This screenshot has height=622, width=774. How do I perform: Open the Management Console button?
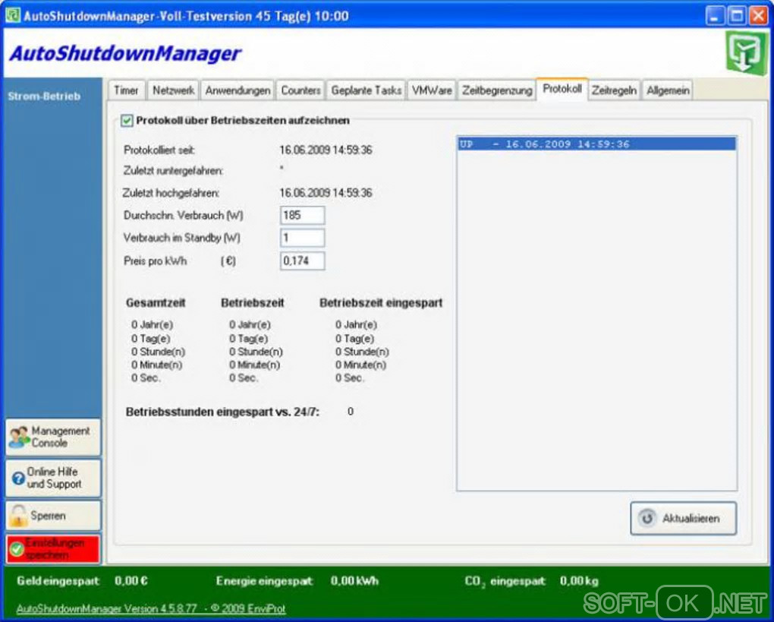pyautogui.click(x=53, y=437)
